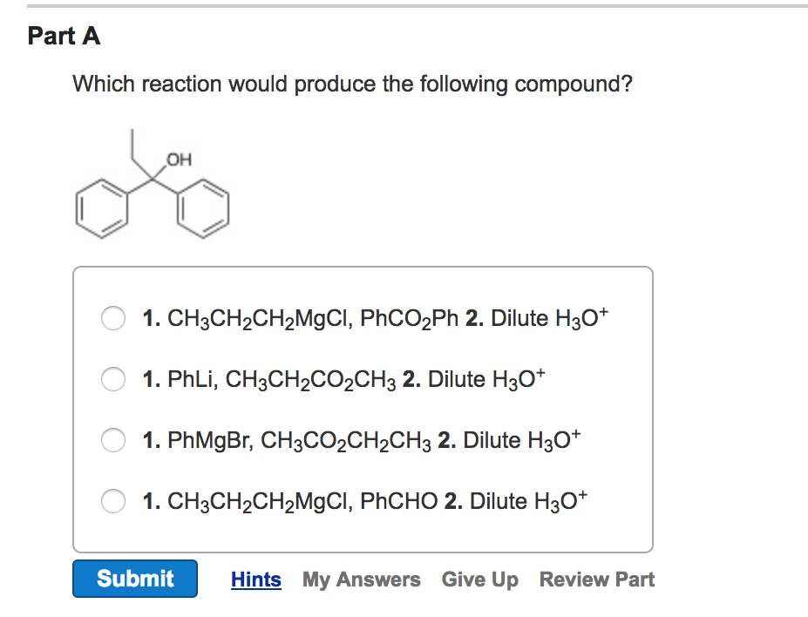Click the Dilute H3O+ text in option one

[x=548, y=318]
